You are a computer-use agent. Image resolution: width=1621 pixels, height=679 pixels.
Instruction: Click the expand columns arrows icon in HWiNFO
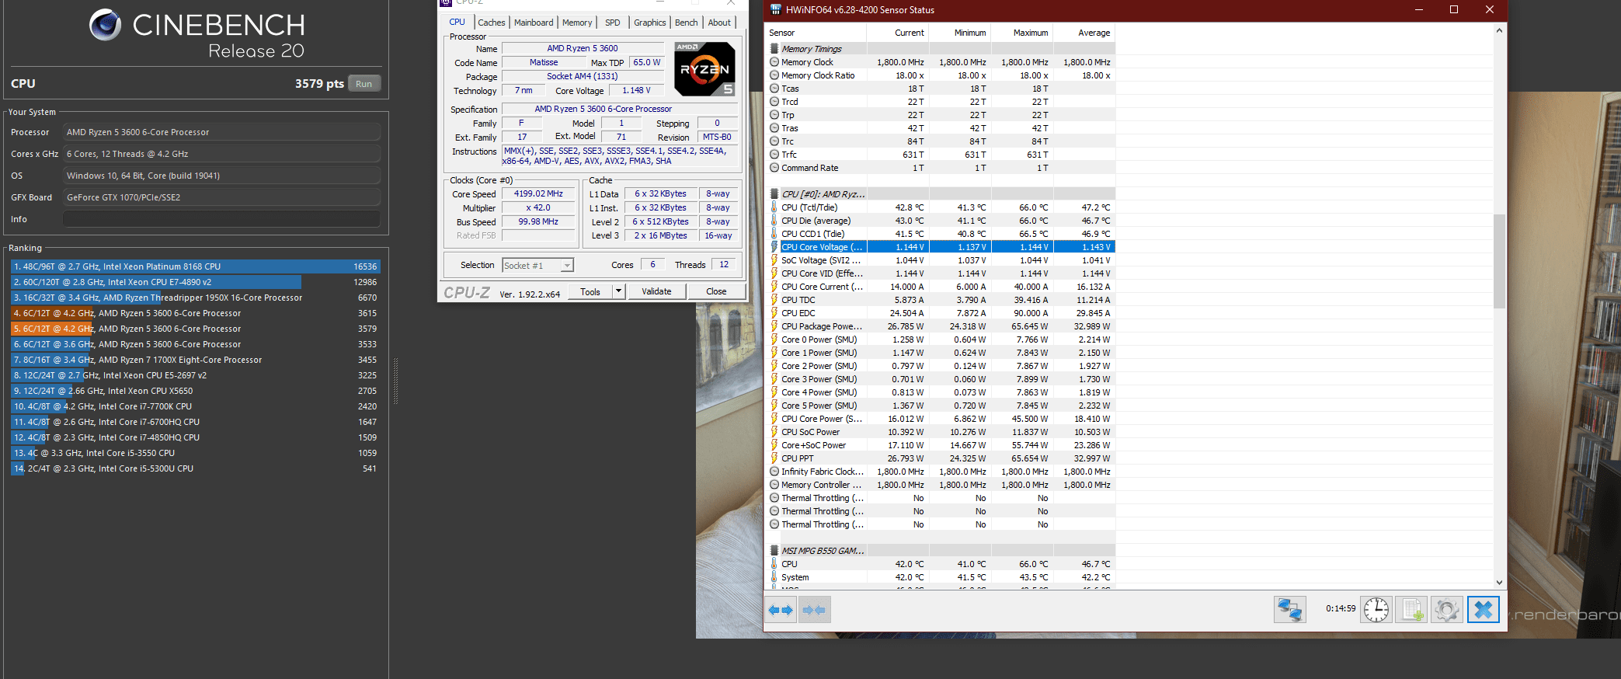pyautogui.click(x=781, y=610)
